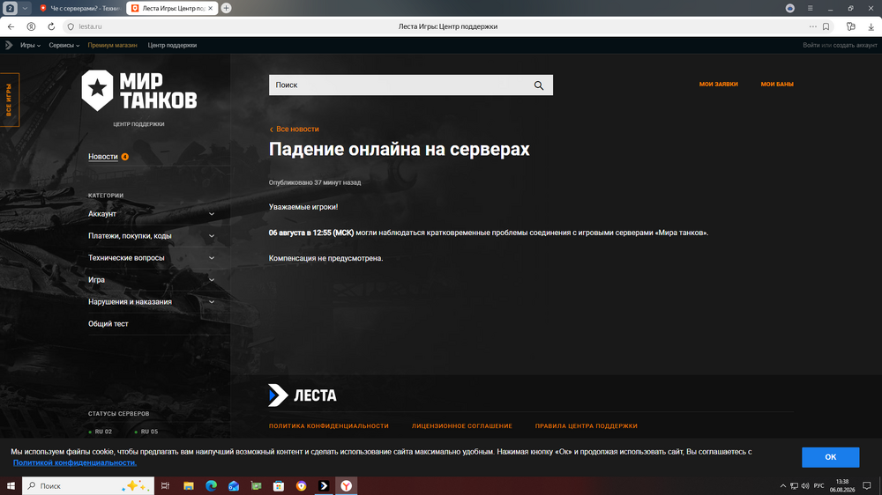
Task: Open browser downloads
Action: 871,26
